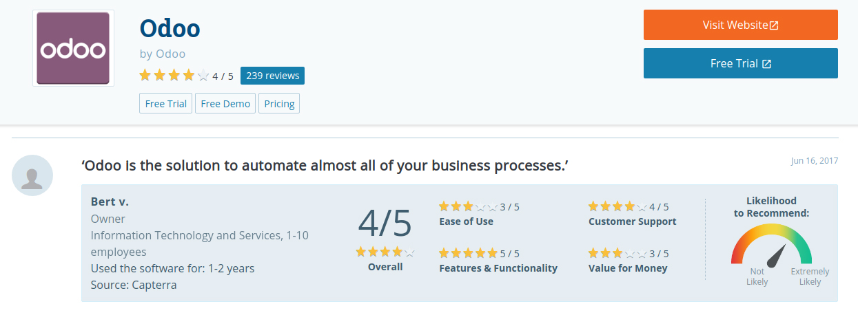Screen dimensions: 858x315
Task: Click the Customer Support star rating
Action: tap(617, 206)
